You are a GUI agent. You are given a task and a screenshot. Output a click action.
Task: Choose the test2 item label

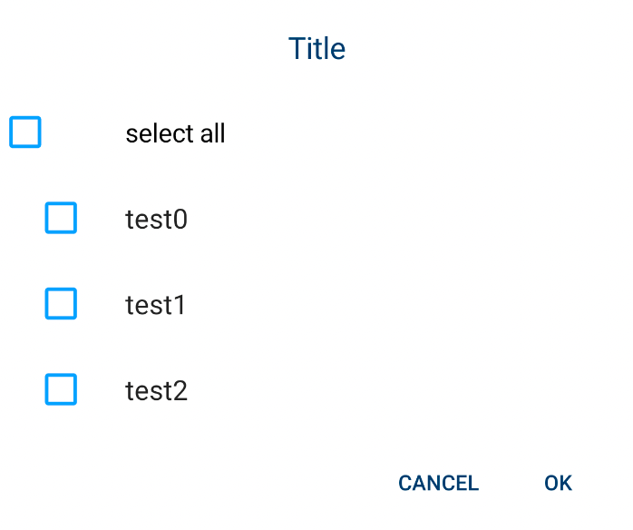[156, 391]
